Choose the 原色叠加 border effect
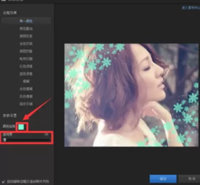This screenshot has height=185, width=200. 26,29
